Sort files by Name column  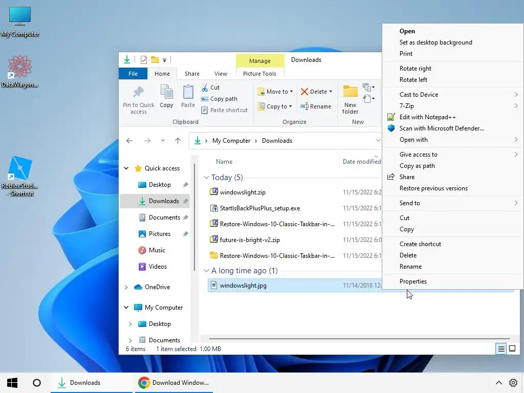click(224, 161)
